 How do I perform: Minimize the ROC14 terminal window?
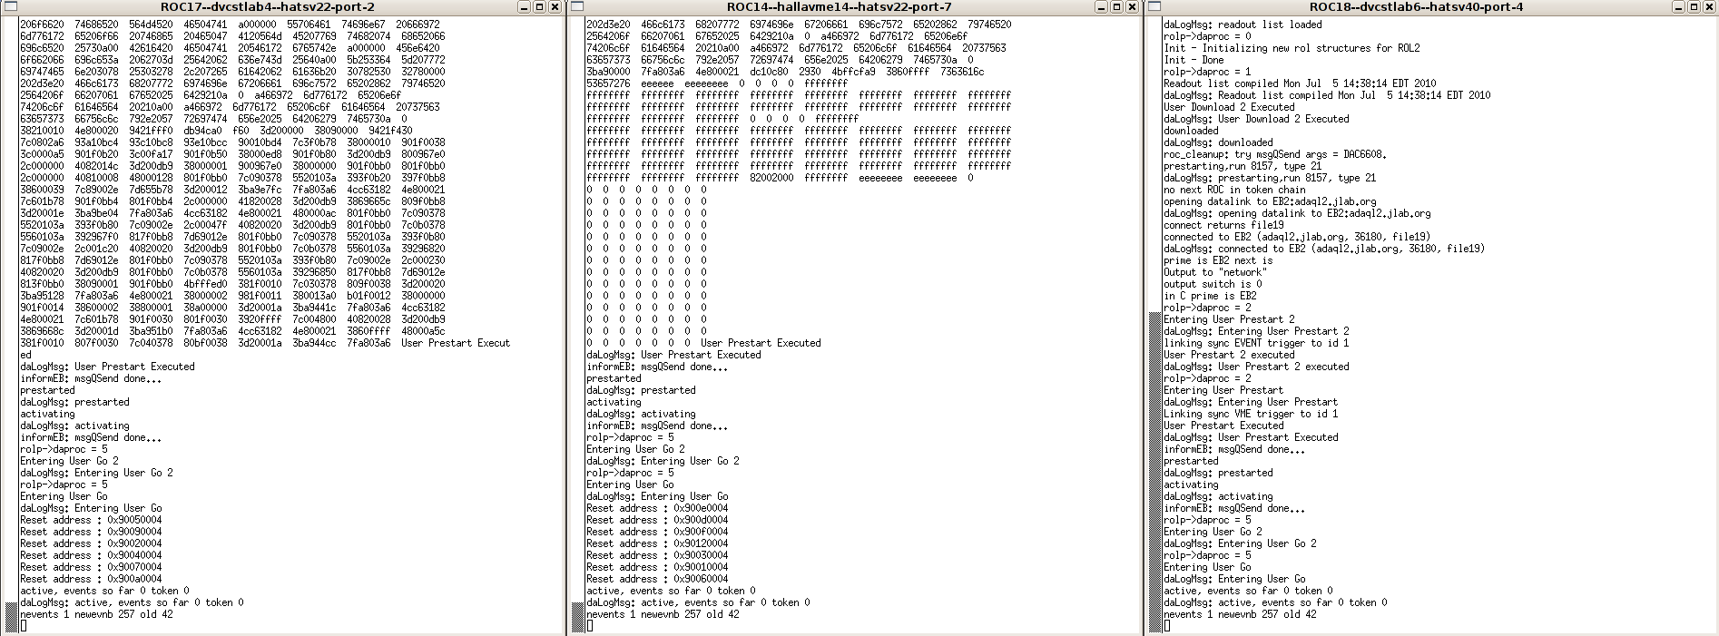tap(1103, 7)
